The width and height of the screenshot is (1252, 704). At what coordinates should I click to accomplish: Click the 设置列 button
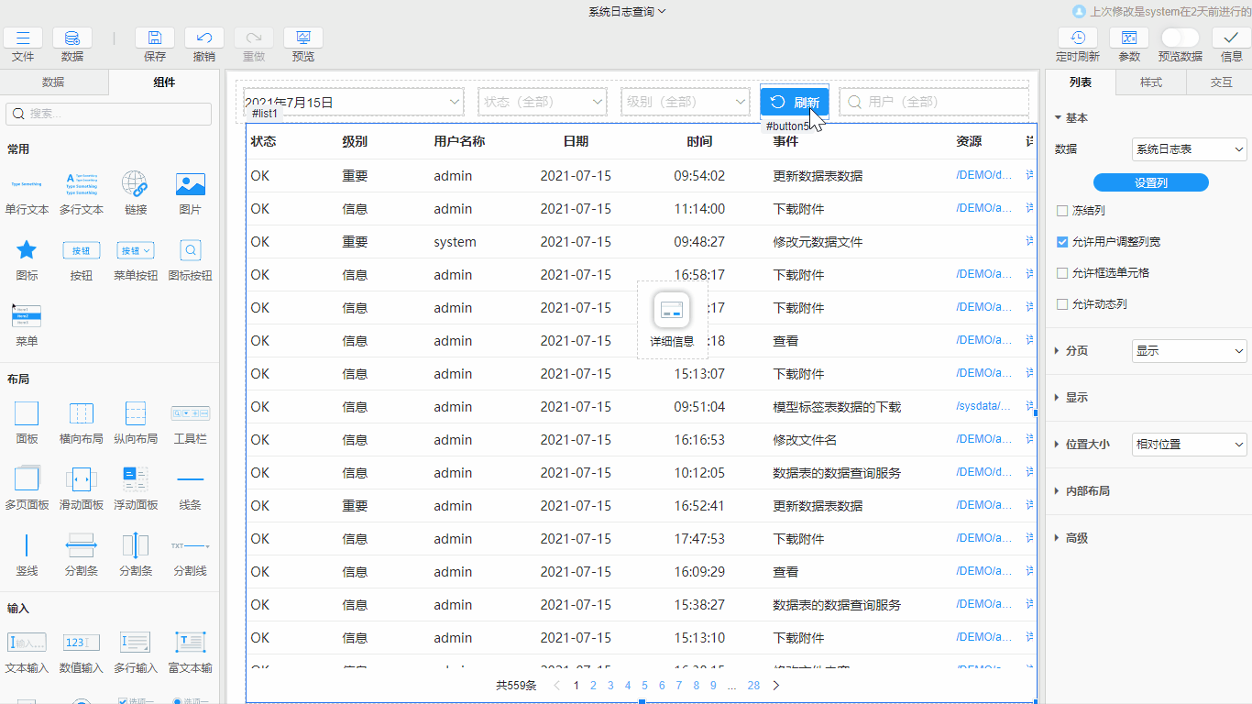pyautogui.click(x=1149, y=182)
